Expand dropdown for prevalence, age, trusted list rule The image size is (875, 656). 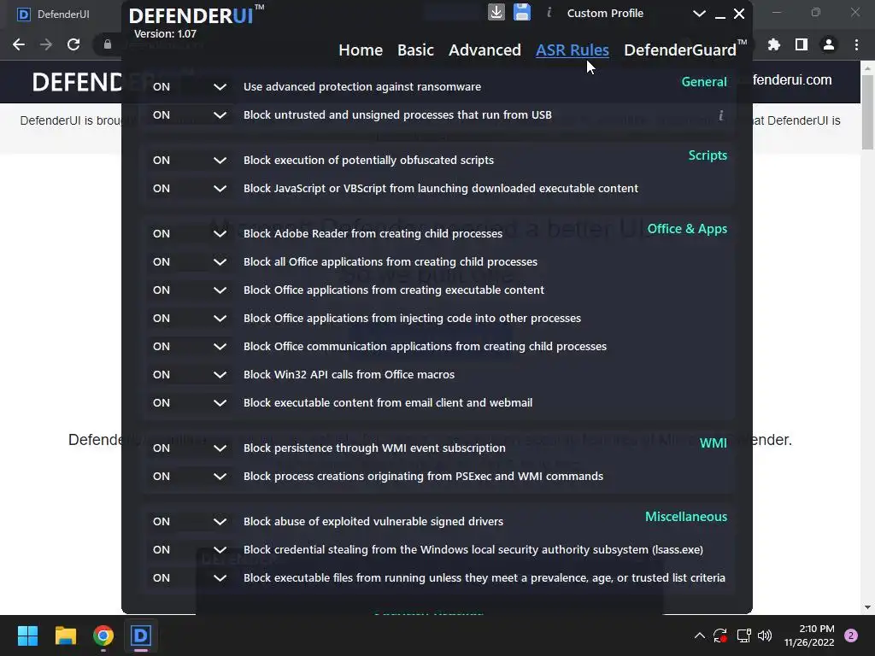[x=220, y=578]
